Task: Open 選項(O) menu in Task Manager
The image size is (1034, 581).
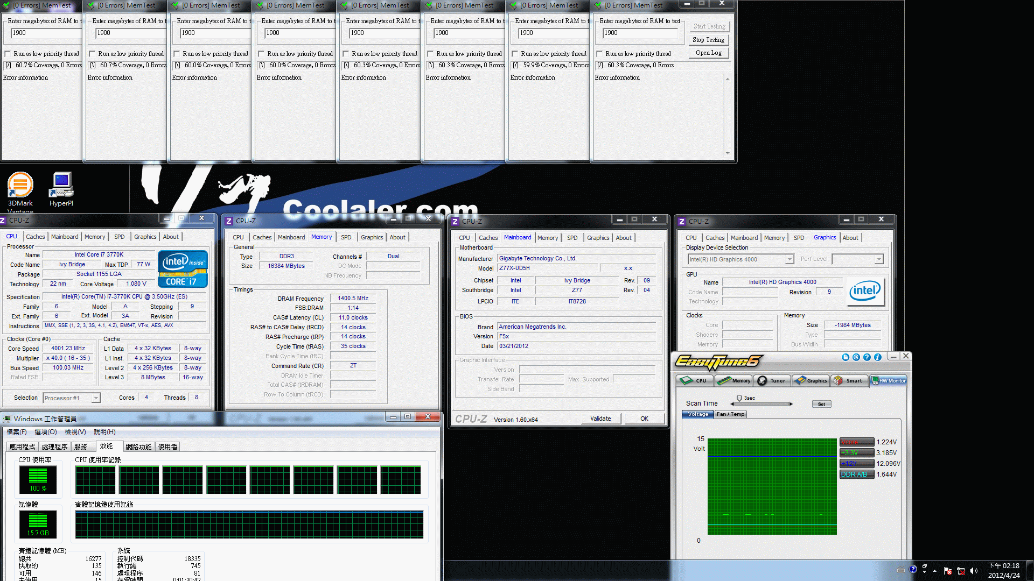Action: [46, 432]
